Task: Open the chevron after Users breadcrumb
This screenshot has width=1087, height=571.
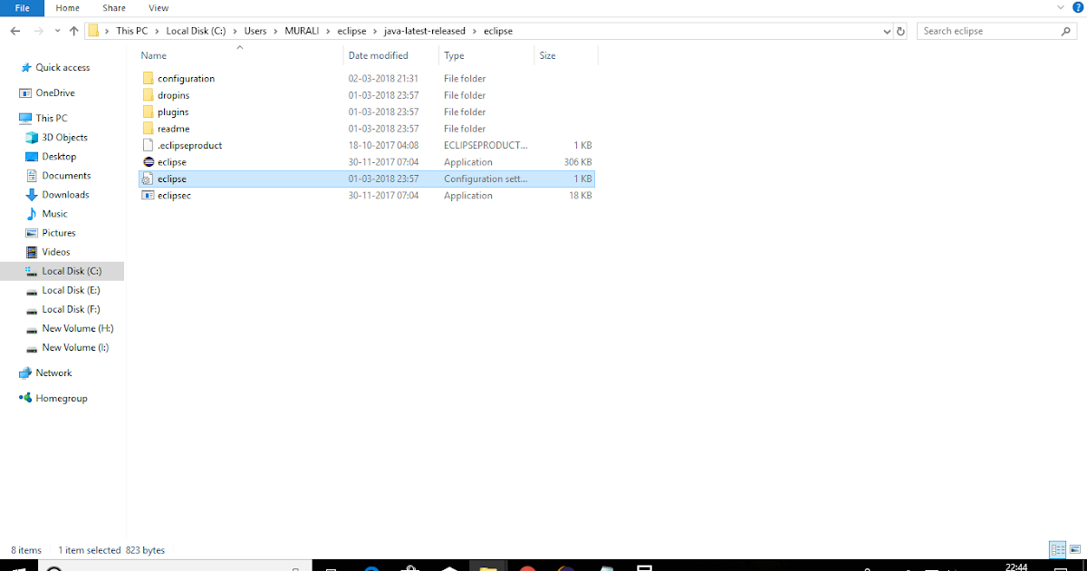Action: pos(275,31)
